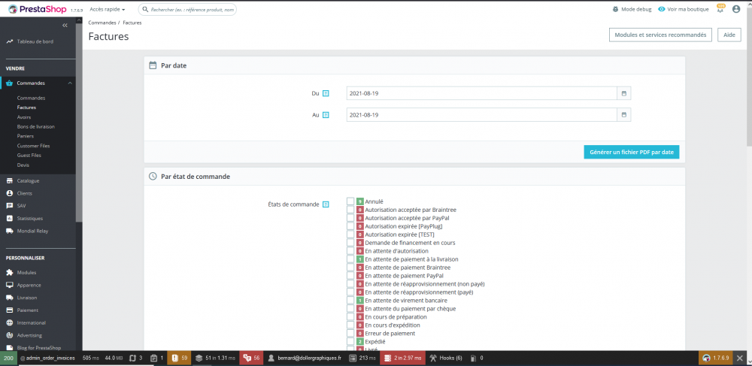
Task: Click Modules et services recommandés button
Action: tap(660, 35)
